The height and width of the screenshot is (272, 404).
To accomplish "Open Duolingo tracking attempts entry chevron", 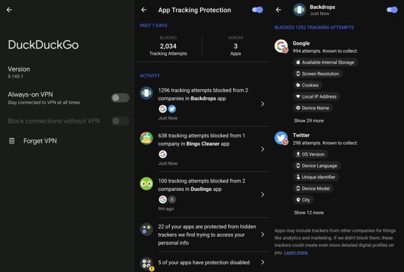I will coord(262,194).
